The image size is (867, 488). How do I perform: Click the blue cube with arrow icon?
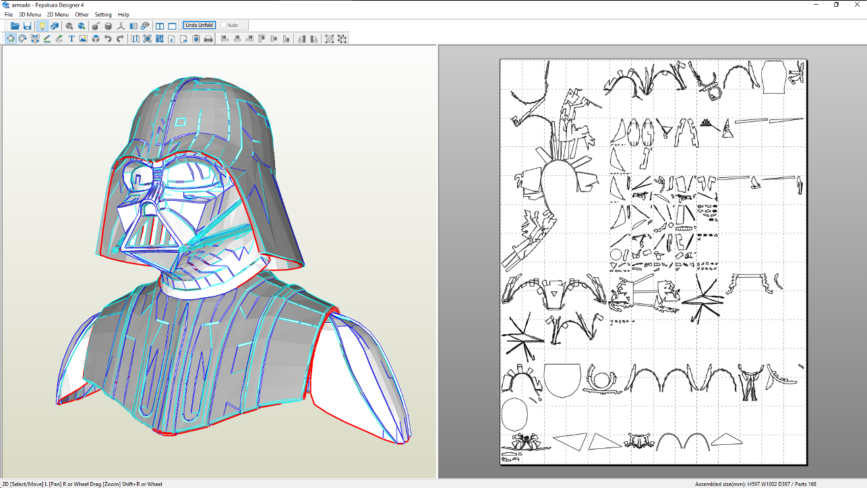82,26
